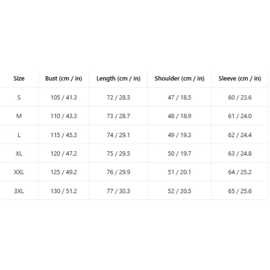This screenshot has width=270, height=270.
Task: Select sleeve value 63 / 24.8
Action: coord(240,154)
